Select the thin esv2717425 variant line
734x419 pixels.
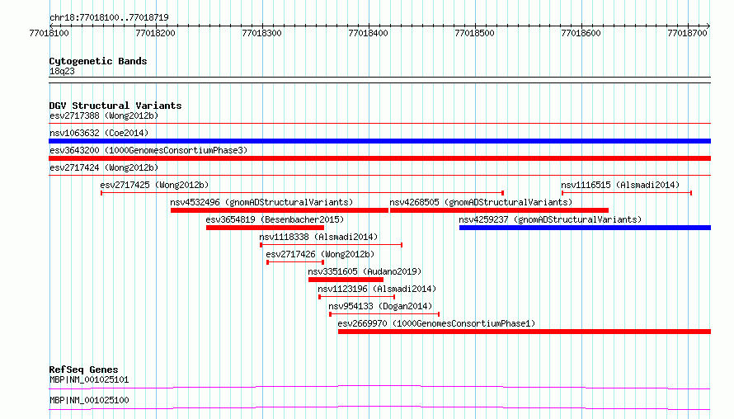pyautogui.click(x=303, y=193)
